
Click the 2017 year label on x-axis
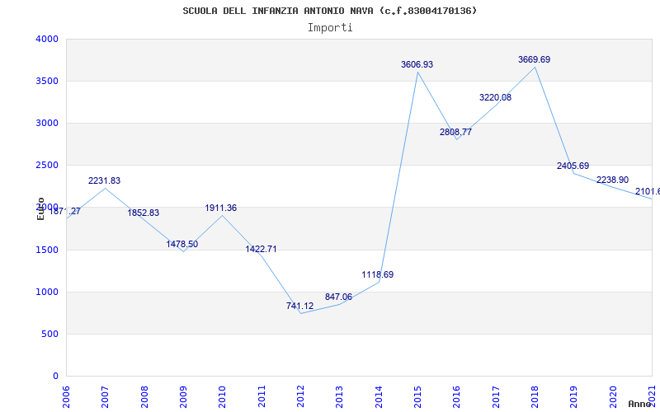pos(496,397)
